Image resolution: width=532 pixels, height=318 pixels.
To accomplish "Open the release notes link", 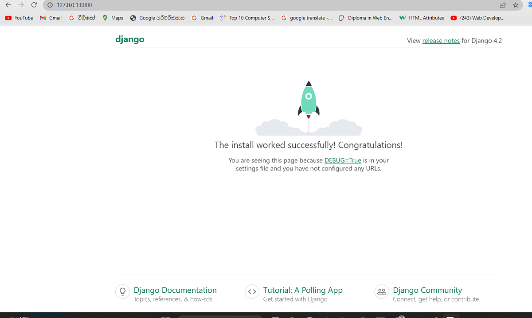I will click(x=441, y=40).
